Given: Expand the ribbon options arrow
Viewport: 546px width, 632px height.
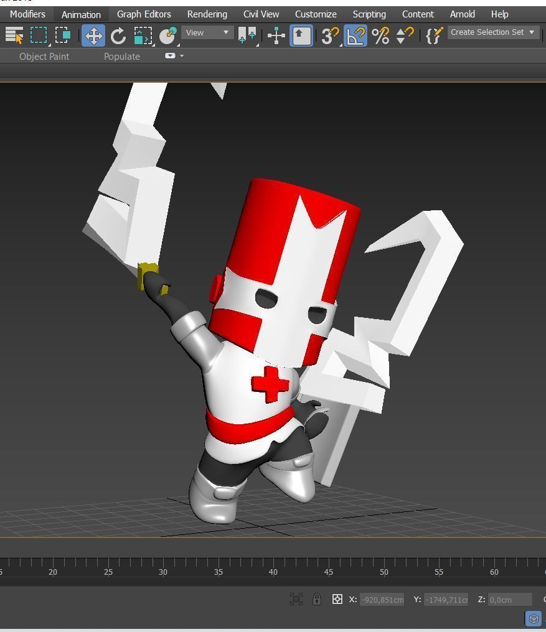Looking at the screenshot, I should tap(182, 56).
